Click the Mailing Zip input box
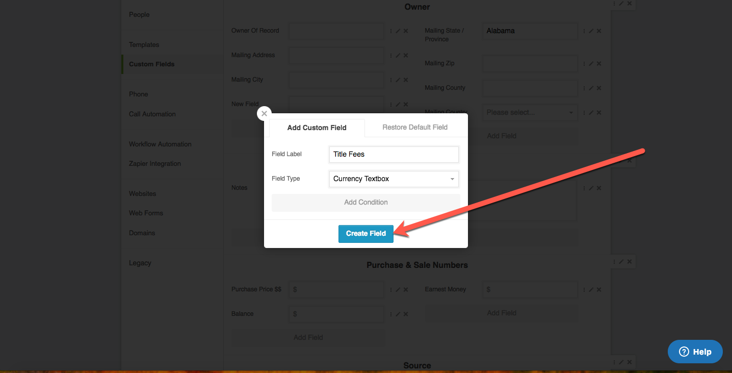 point(530,64)
